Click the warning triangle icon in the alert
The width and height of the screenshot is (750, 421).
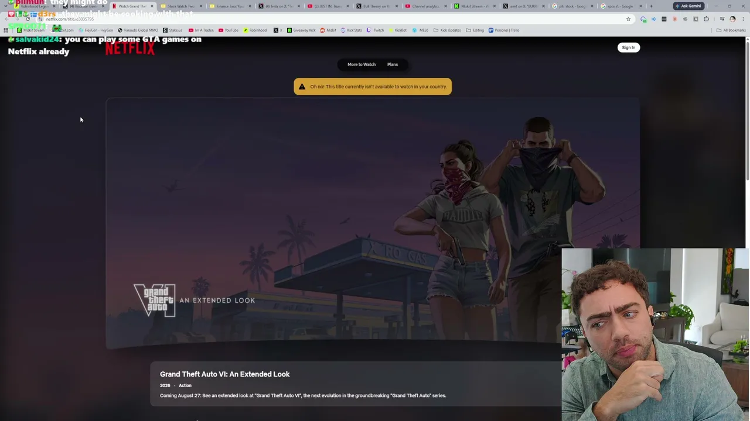click(302, 87)
